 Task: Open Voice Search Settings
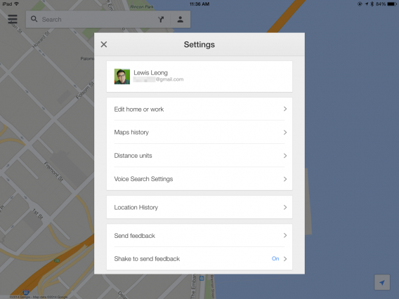click(199, 179)
